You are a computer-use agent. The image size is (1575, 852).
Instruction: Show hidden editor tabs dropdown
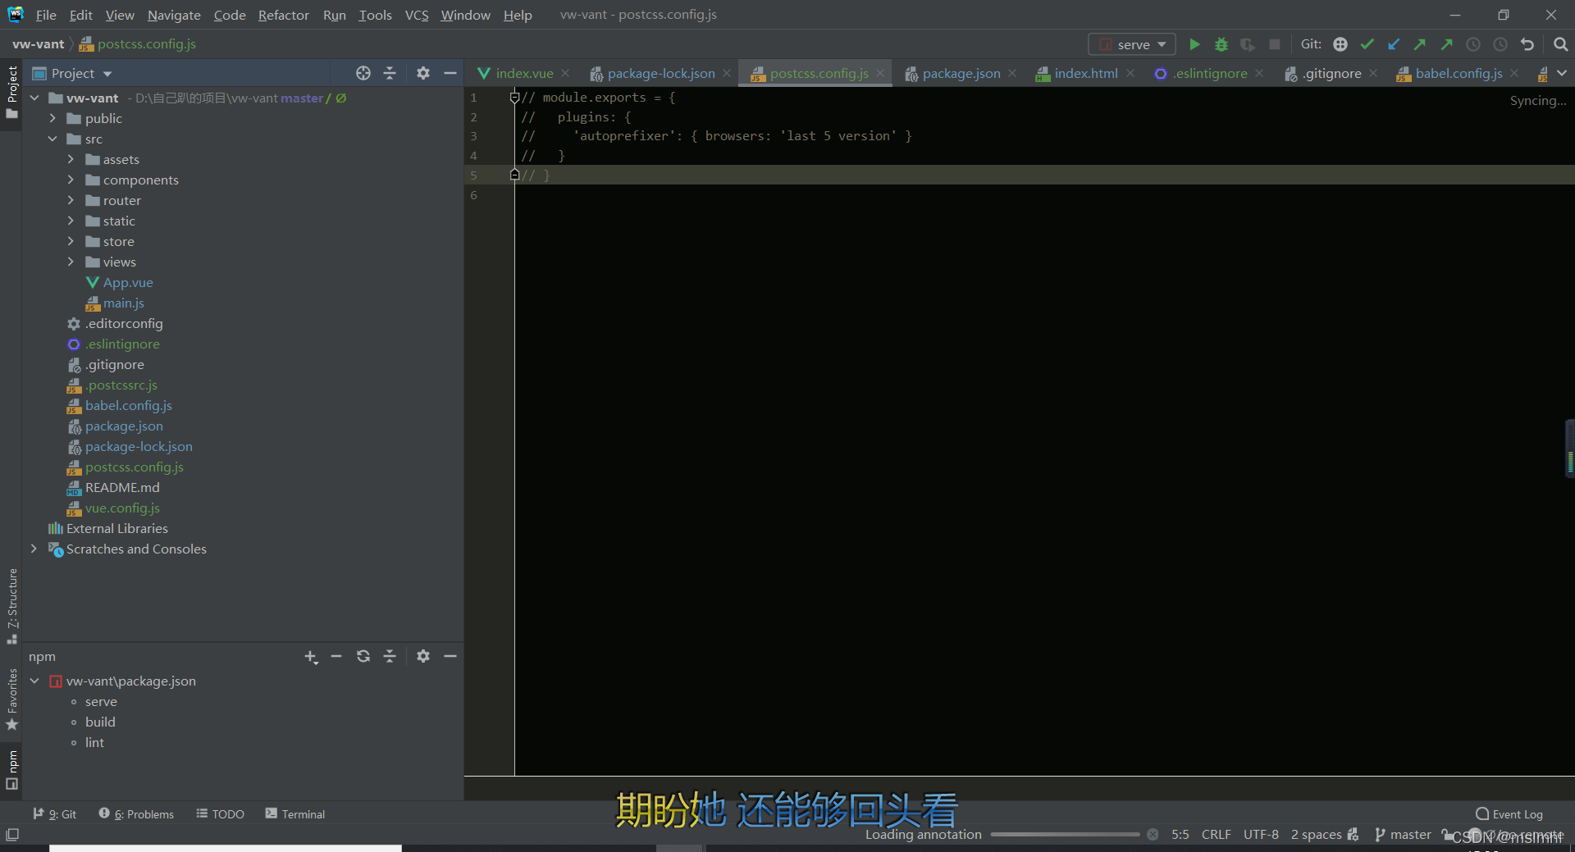(1562, 73)
